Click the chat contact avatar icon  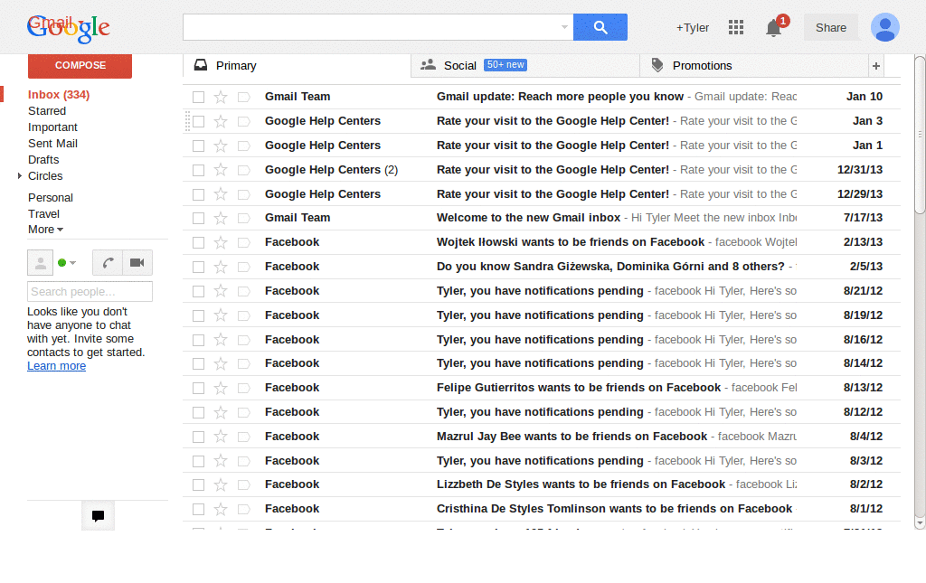[40, 263]
